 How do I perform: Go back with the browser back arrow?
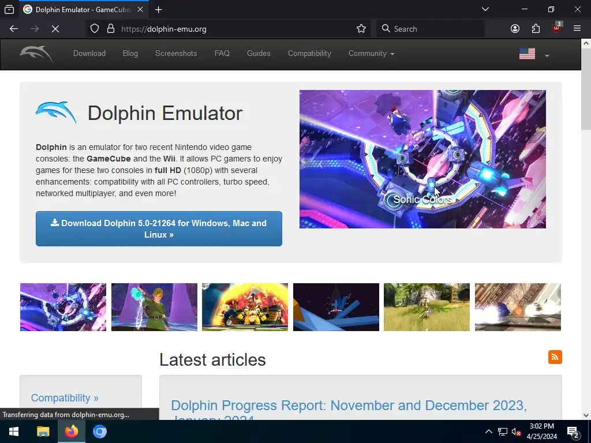14,29
